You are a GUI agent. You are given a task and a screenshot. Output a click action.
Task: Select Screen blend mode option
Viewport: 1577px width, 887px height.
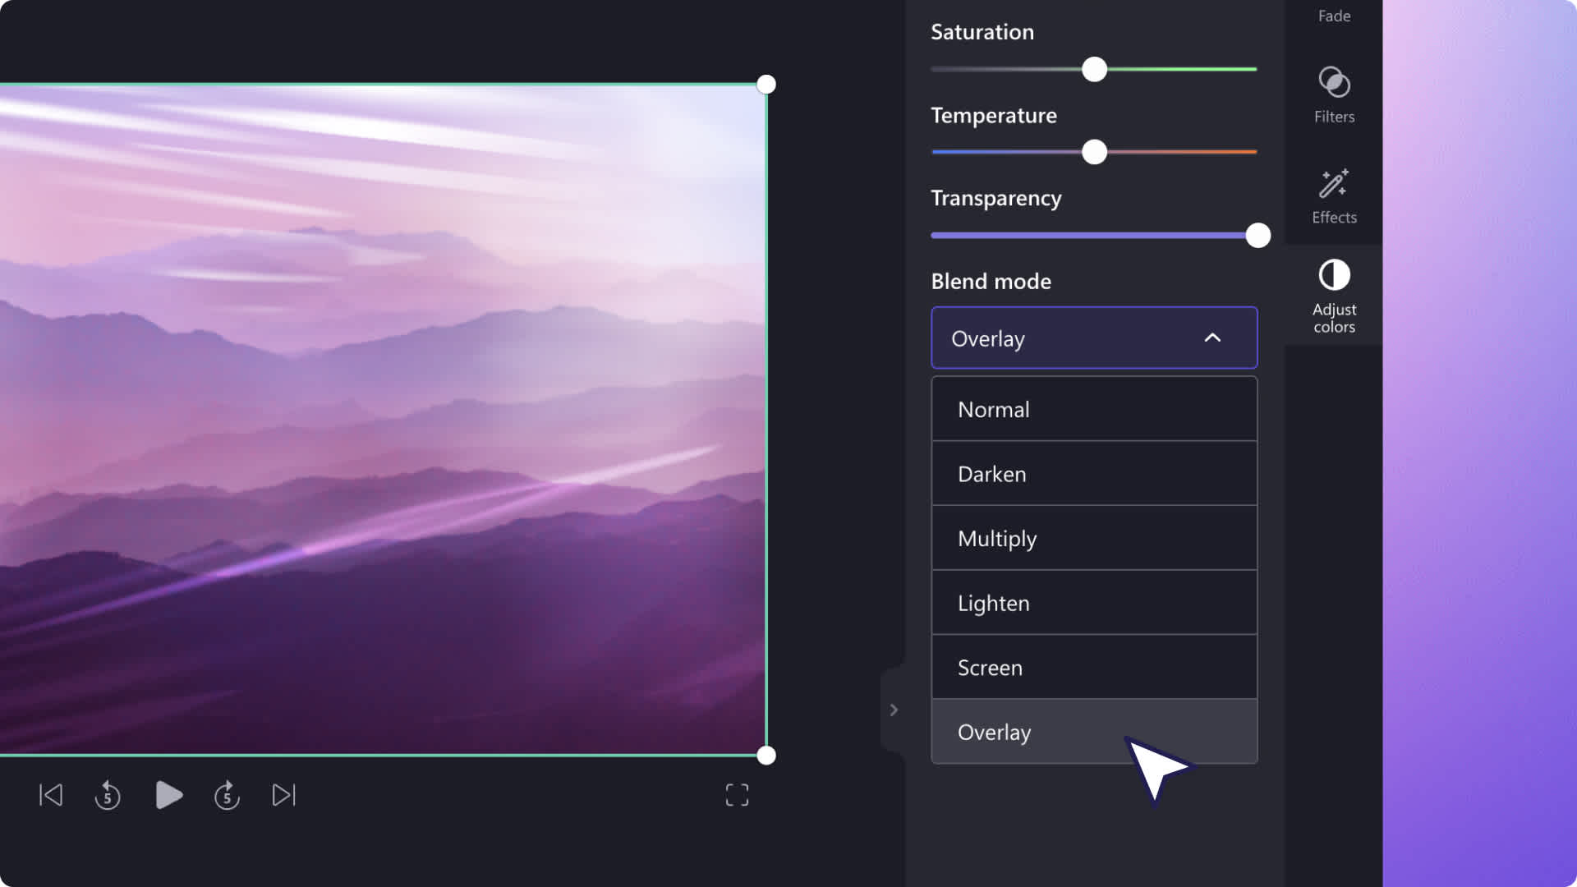tap(1093, 665)
